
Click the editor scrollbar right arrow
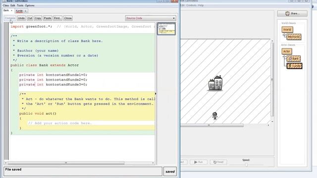(x=153, y=163)
